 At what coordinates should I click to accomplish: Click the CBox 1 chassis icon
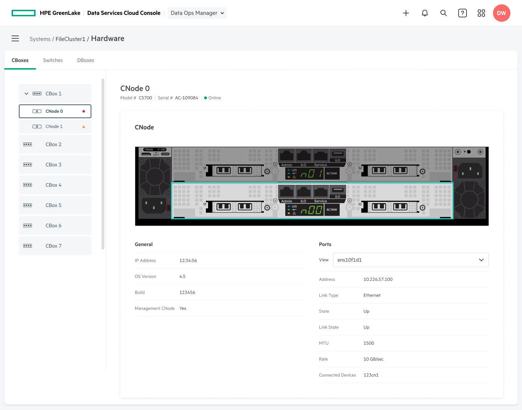click(37, 94)
